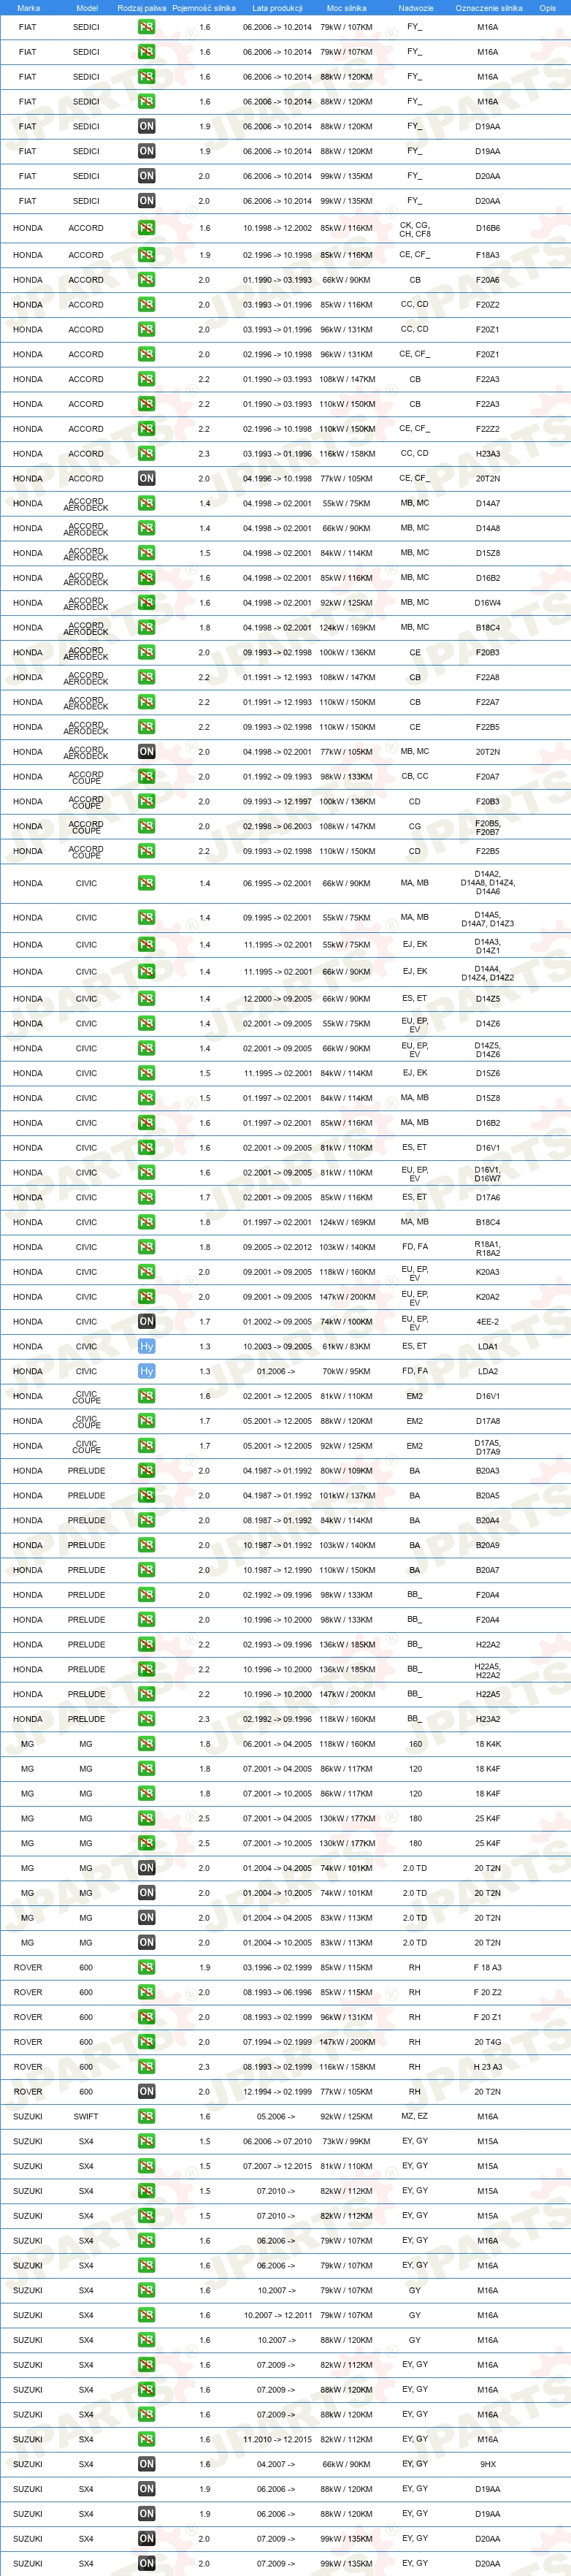The height and width of the screenshot is (2576, 571).
Task: Select petrol icon in Accord F20A6 row
Action: [146, 280]
